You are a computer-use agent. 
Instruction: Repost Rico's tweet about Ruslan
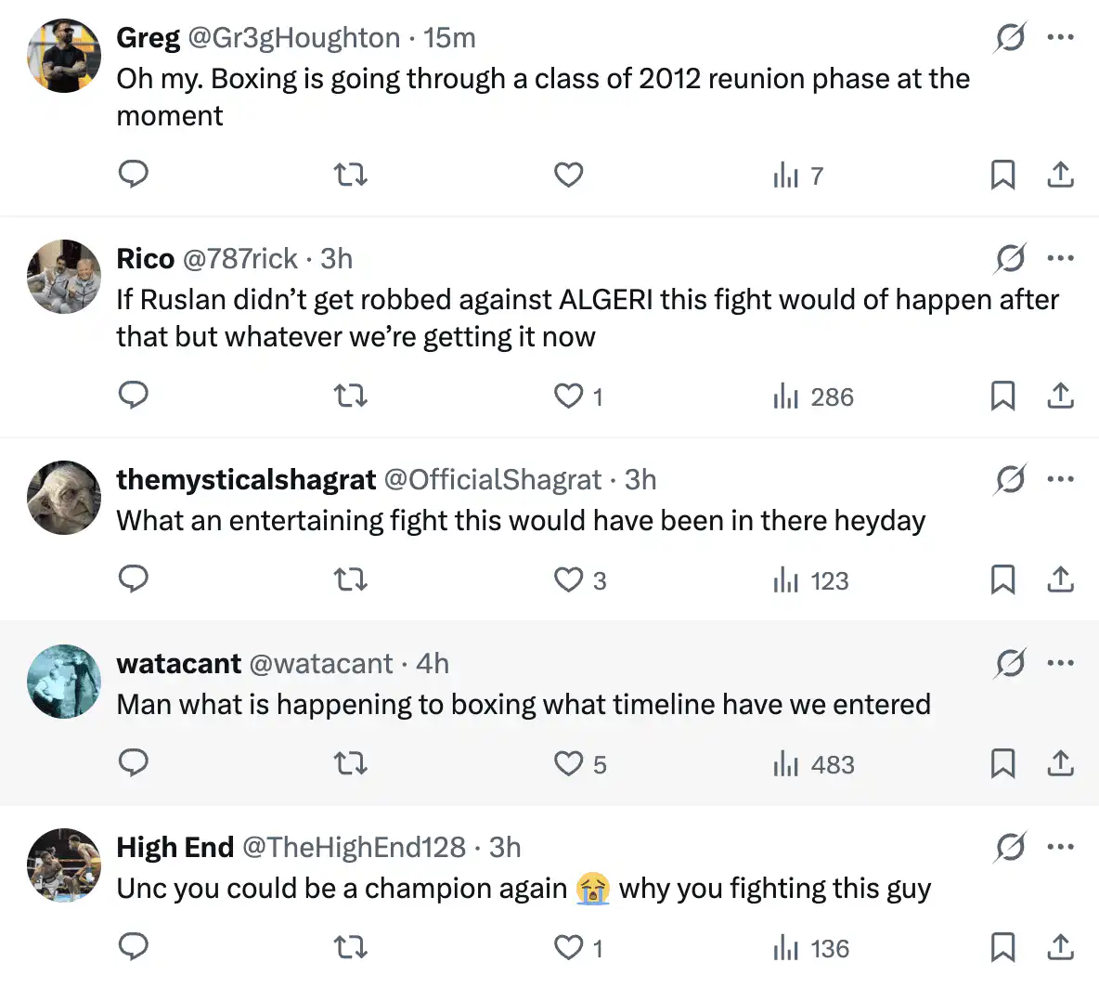(350, 396)
